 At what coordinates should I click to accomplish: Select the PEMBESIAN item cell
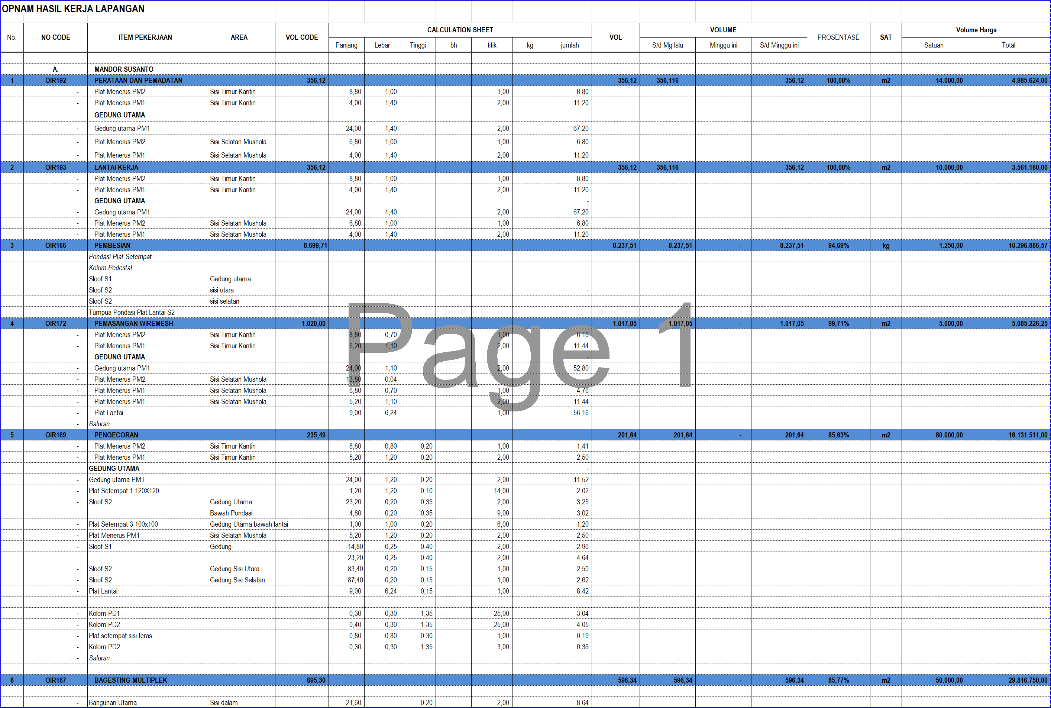tap(112, 246)
